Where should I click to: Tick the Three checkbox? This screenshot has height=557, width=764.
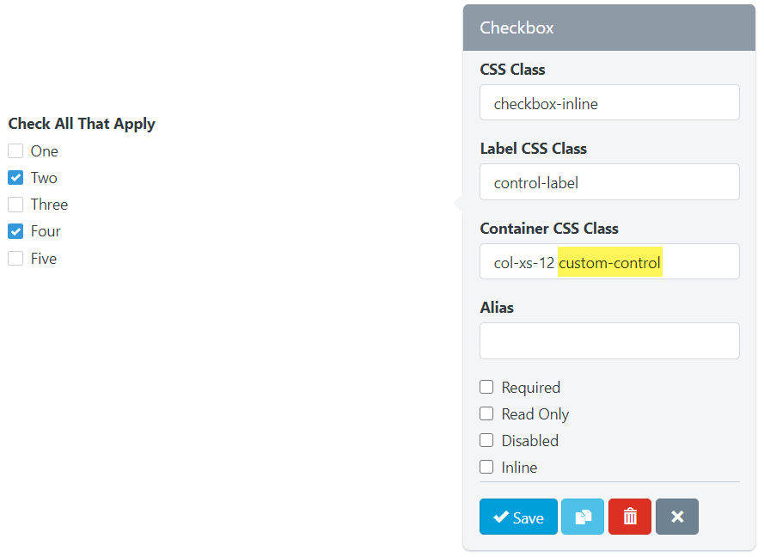tap(15, 205)
